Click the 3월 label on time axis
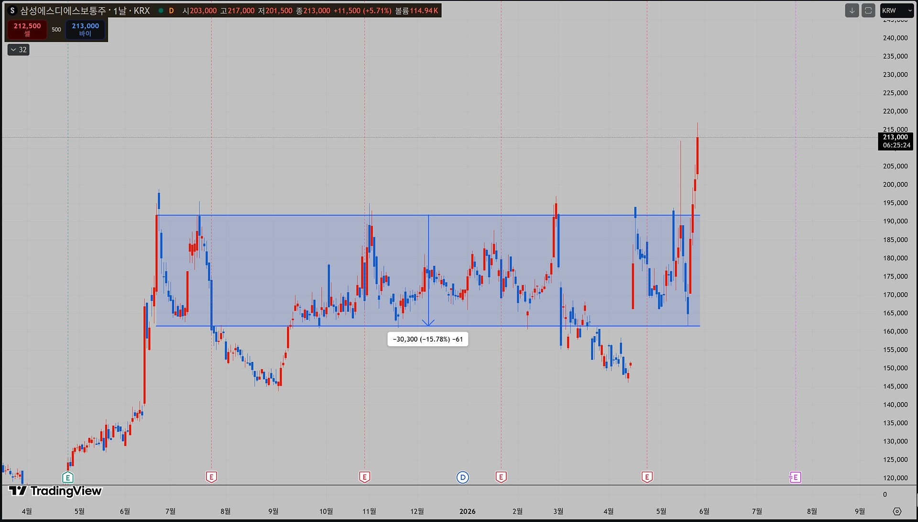 pyautogui.click(x=558, y=511)
